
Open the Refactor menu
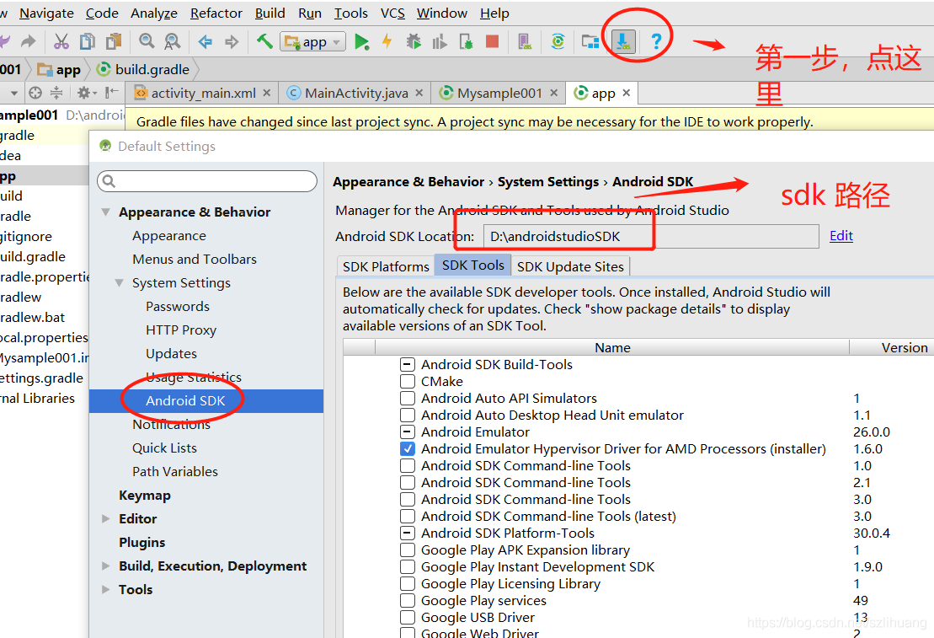pos(216,13)
